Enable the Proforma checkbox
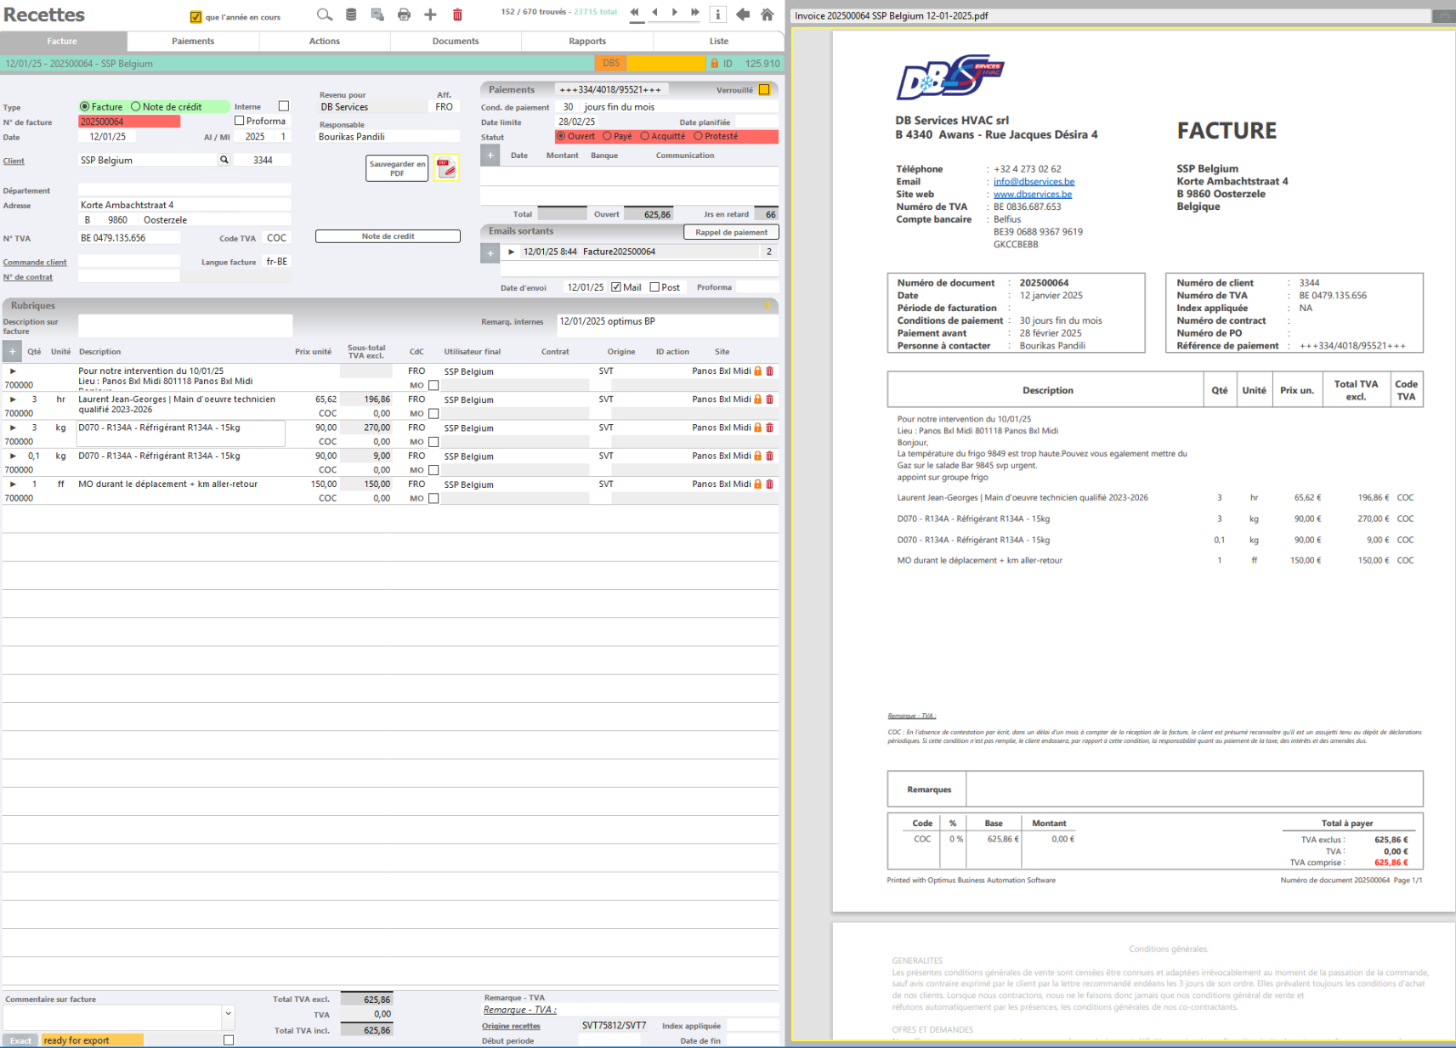1456x1048 pixels. click(x=240, y=121)
